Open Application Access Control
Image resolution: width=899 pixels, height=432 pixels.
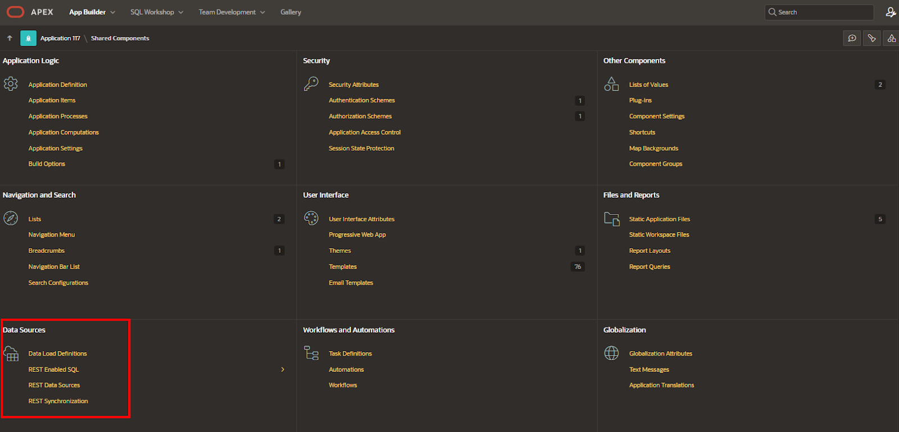tap(365, 133)
